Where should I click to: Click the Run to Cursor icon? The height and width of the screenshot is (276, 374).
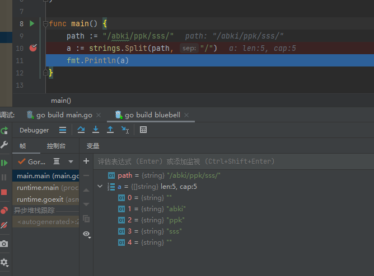coord(125,130)
